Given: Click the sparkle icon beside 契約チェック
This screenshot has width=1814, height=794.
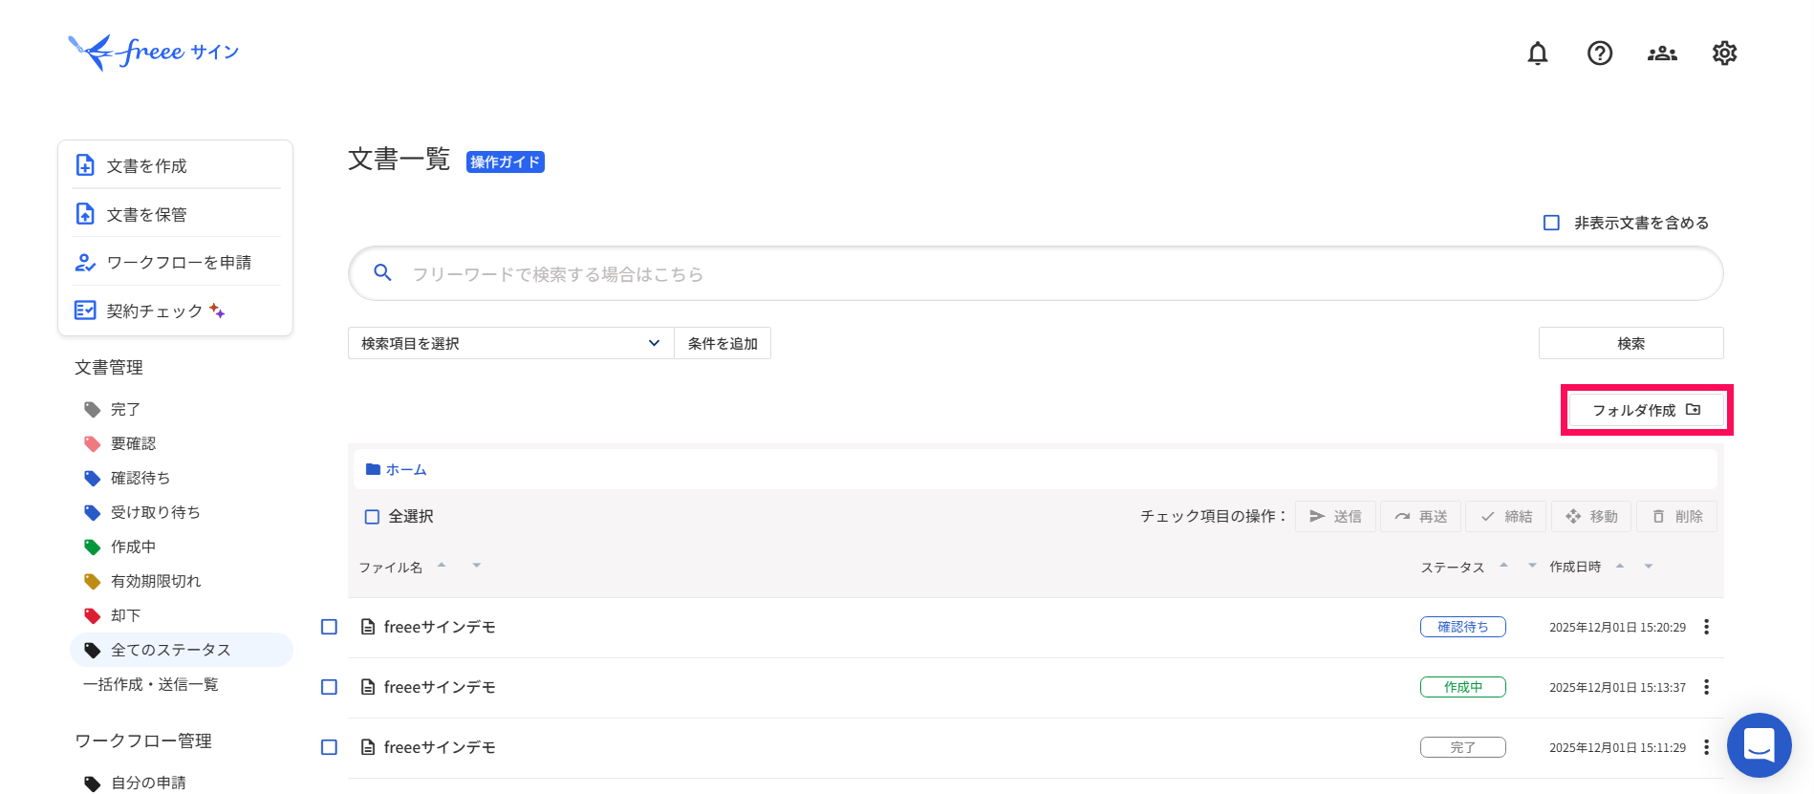Looking at the screenshot, I should tap(217, 311).
